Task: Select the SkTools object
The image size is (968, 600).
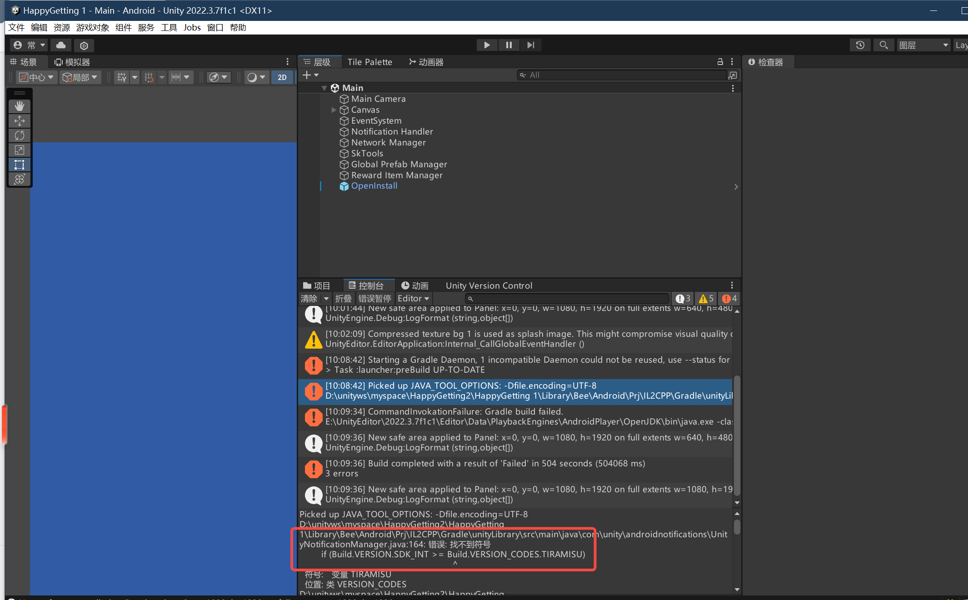Action: tap(367, 154)
